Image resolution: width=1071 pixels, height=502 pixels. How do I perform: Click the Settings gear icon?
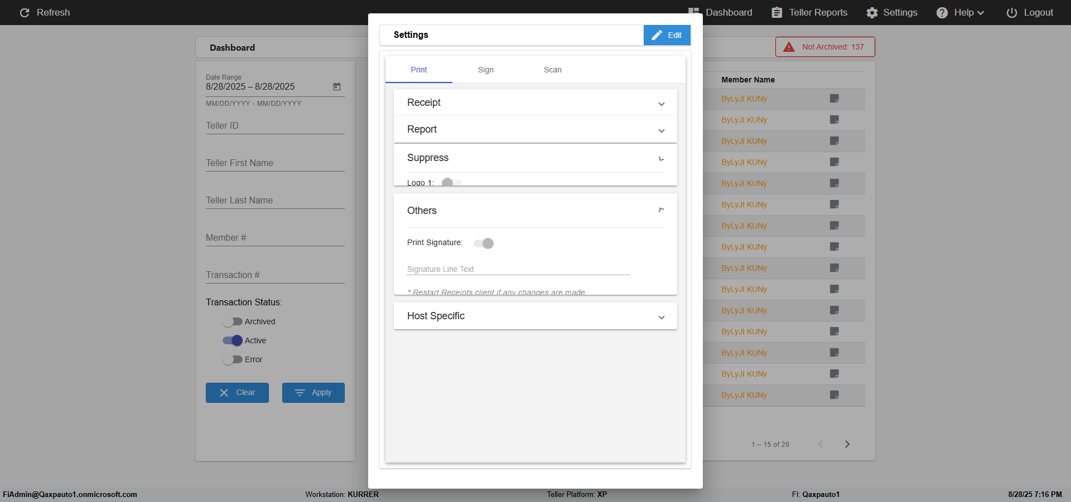point(872,12)
